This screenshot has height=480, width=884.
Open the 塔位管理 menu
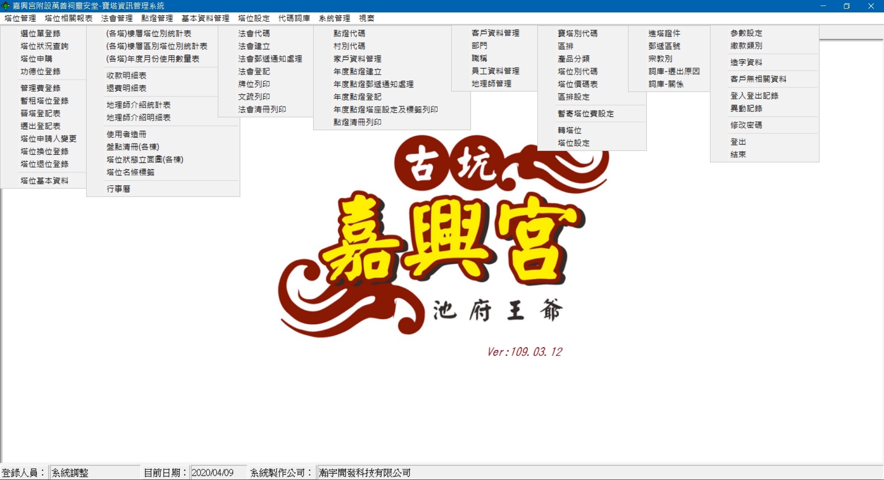pyautogui.click(x=20, y=18)
